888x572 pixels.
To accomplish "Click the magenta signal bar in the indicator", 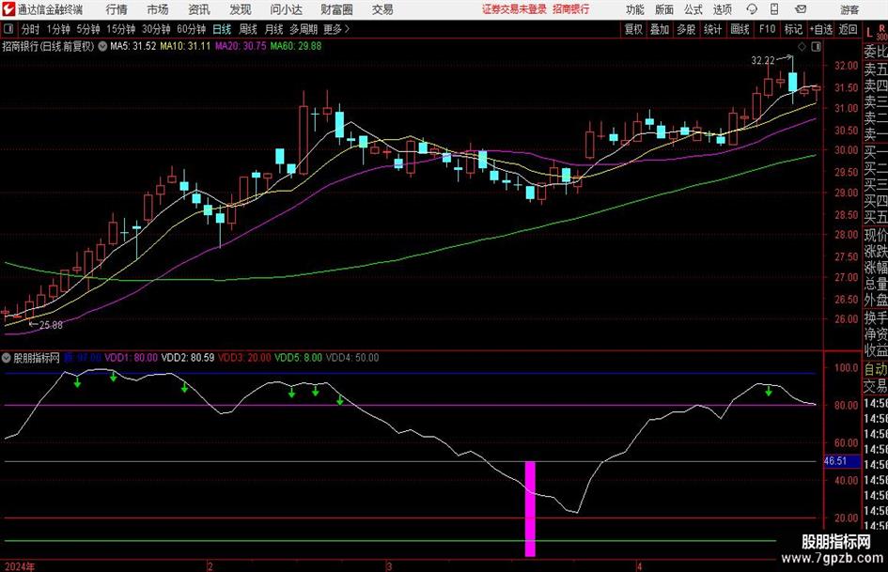I will pos(530,509).
